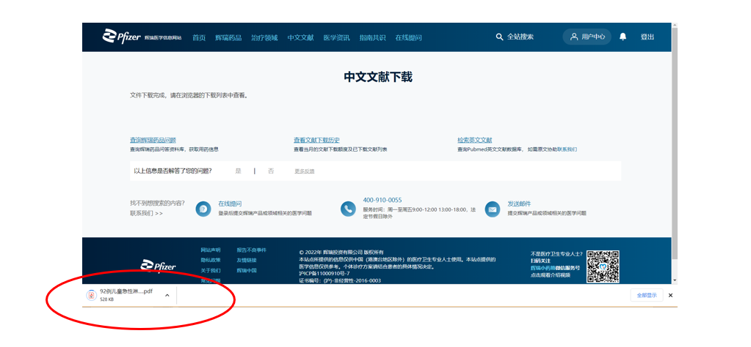Open 关于我们 in the footer

(x=211, y=270)
